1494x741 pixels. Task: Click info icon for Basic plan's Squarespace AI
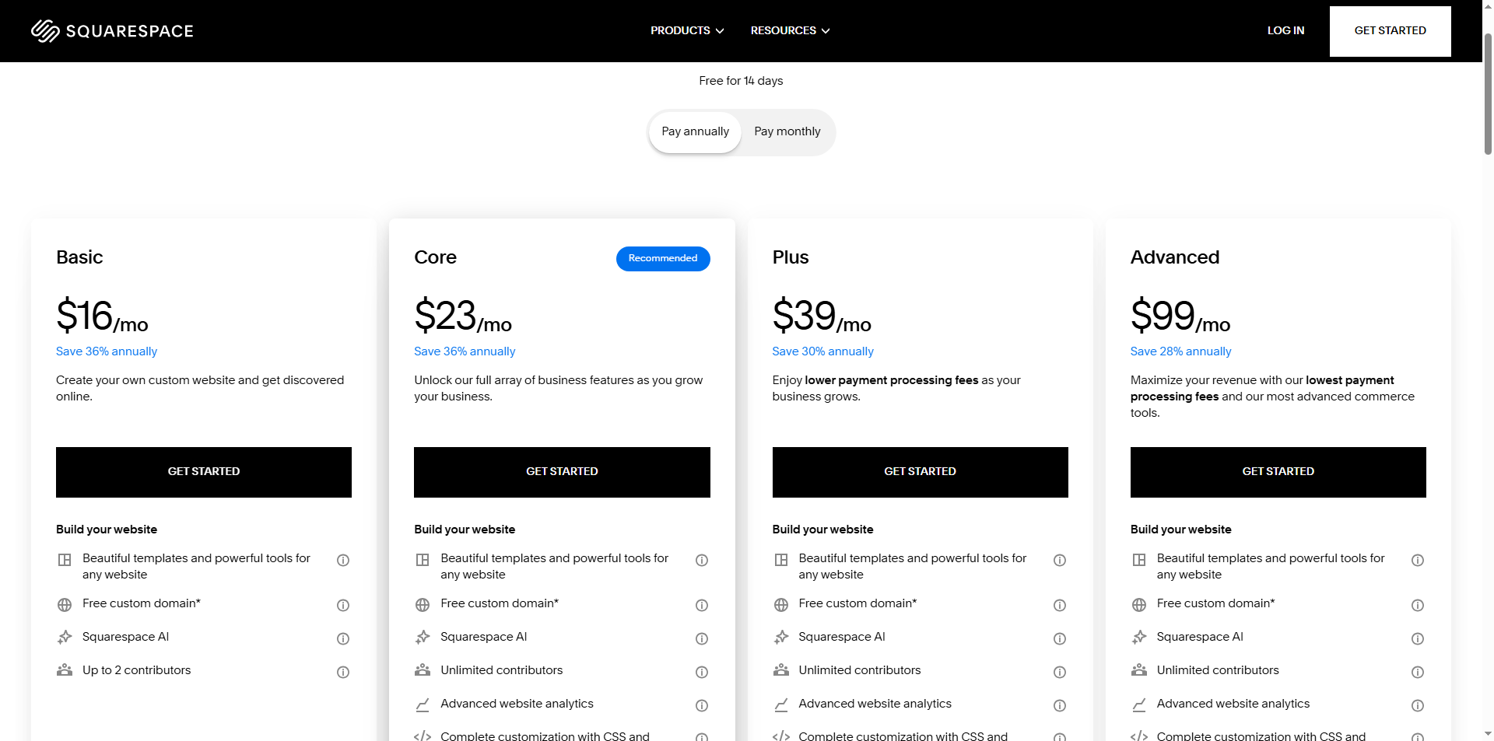click(x=342, y=638)
